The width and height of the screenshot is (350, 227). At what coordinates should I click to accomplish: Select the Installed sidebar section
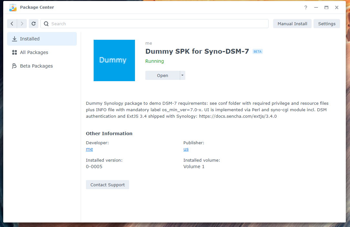point(42,39)
